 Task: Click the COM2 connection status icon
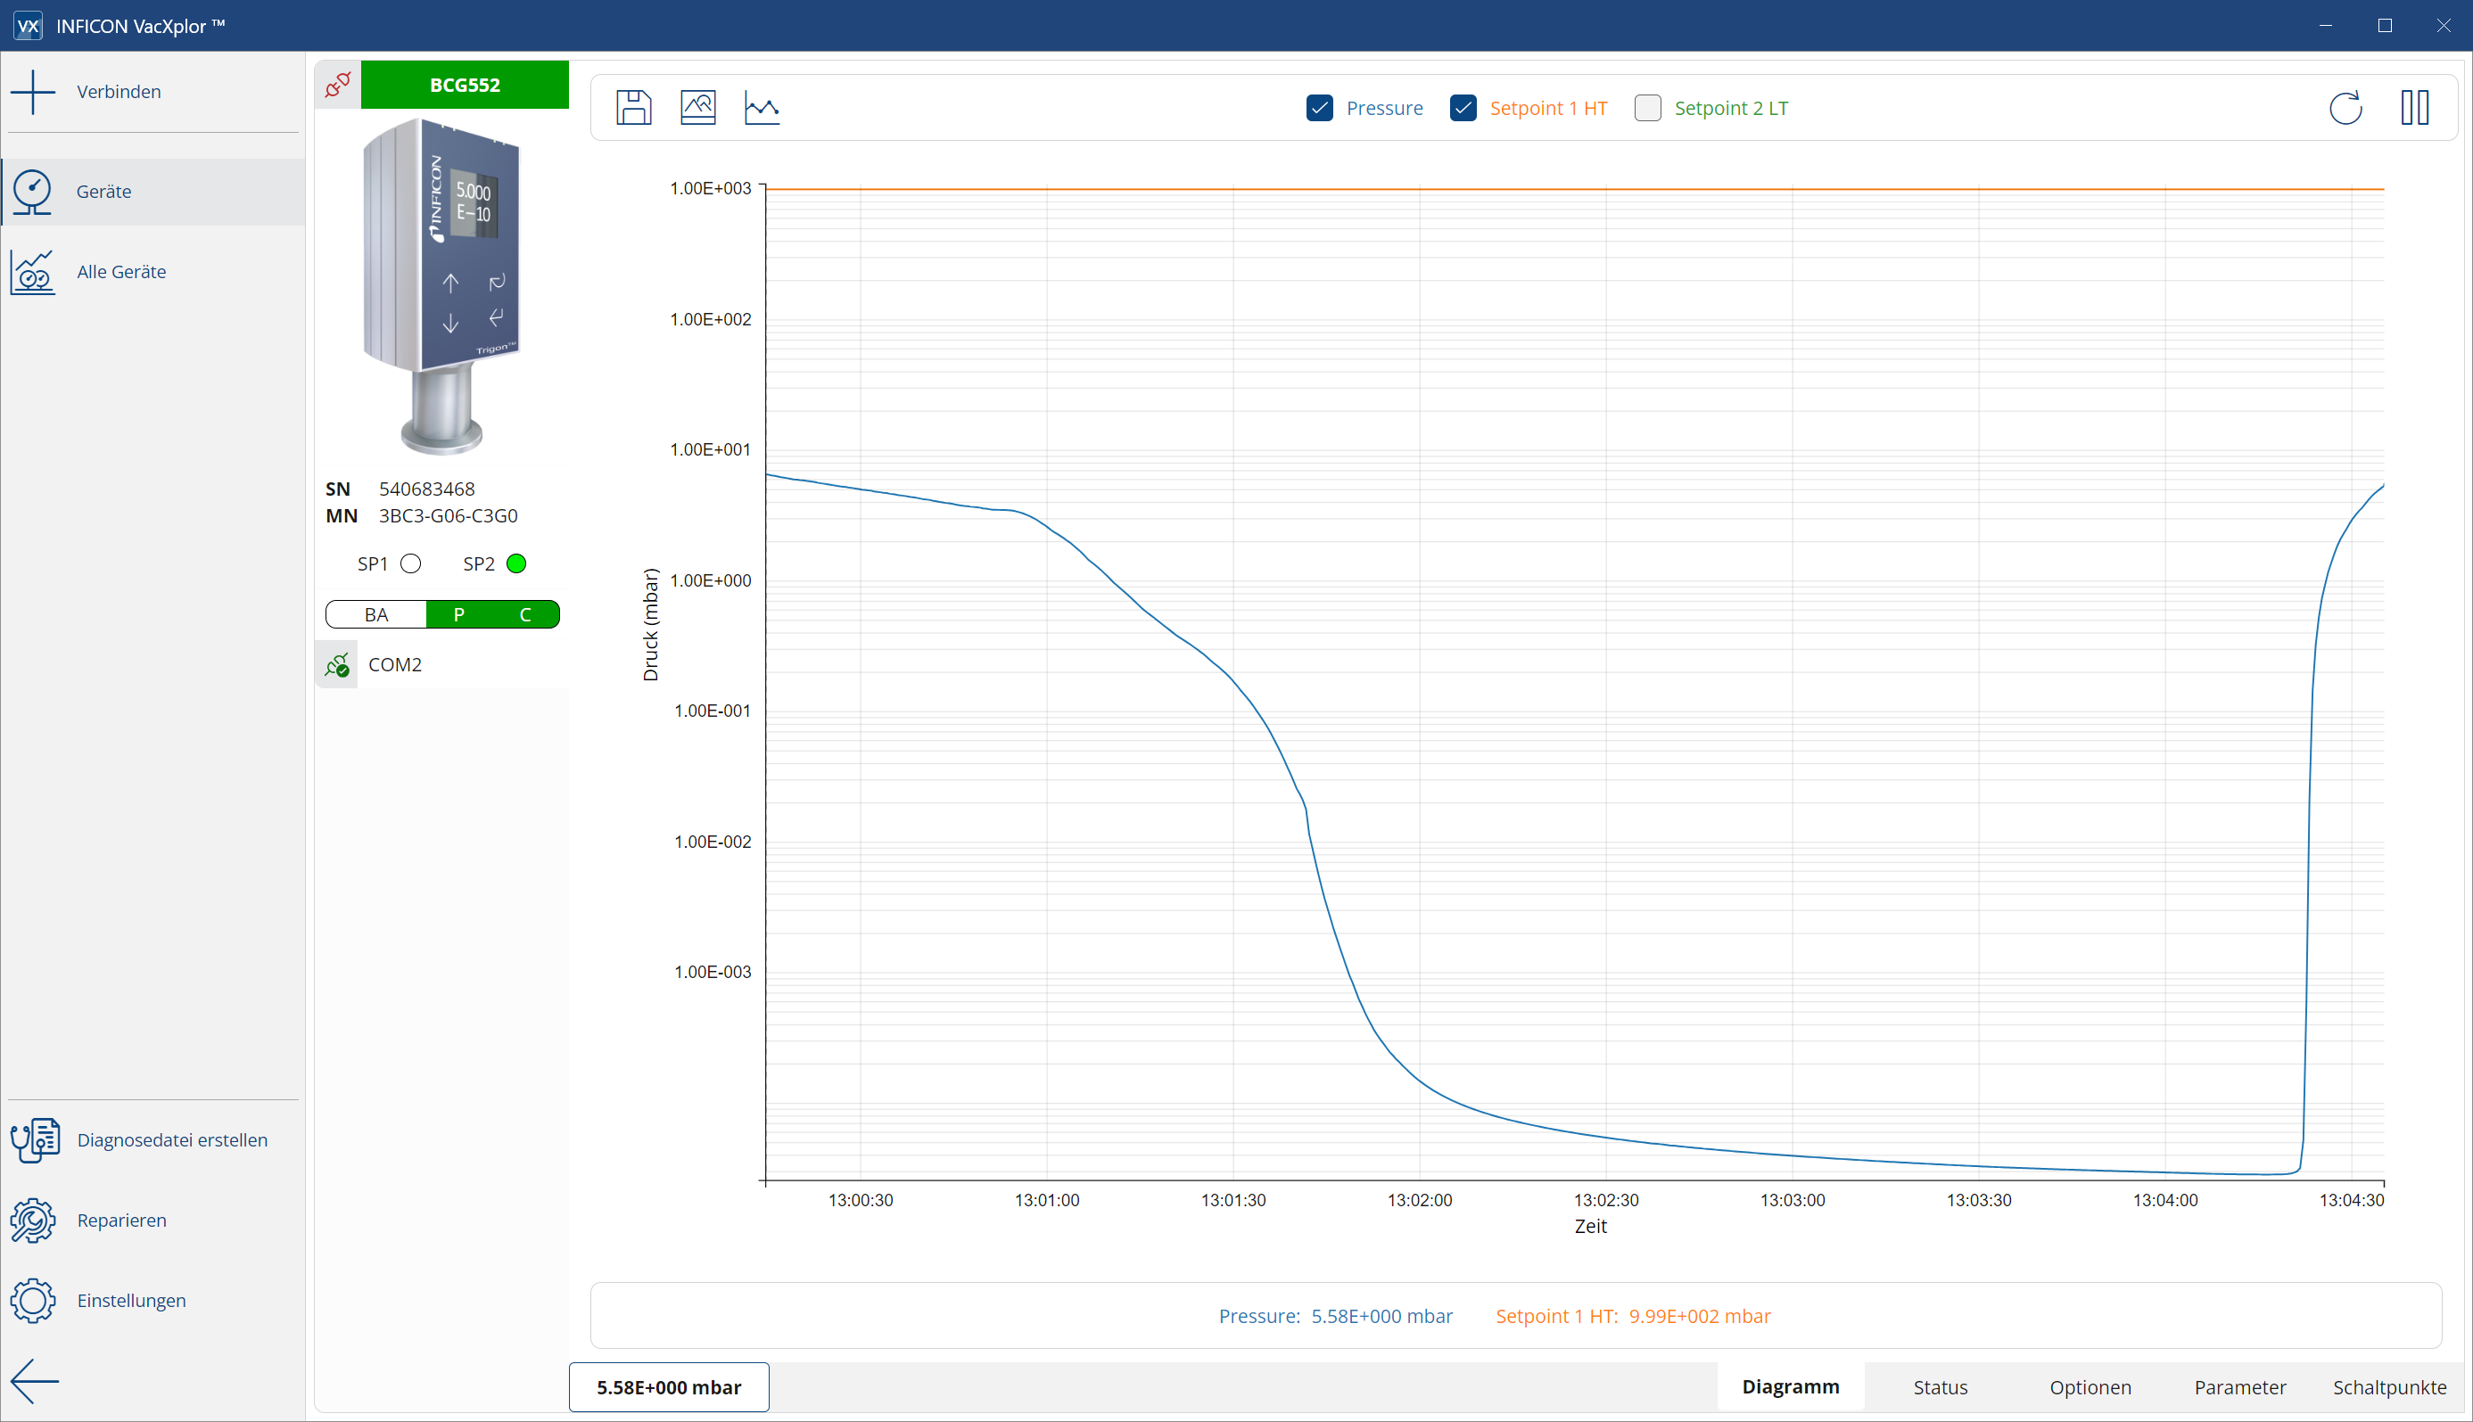coord(337,665)
